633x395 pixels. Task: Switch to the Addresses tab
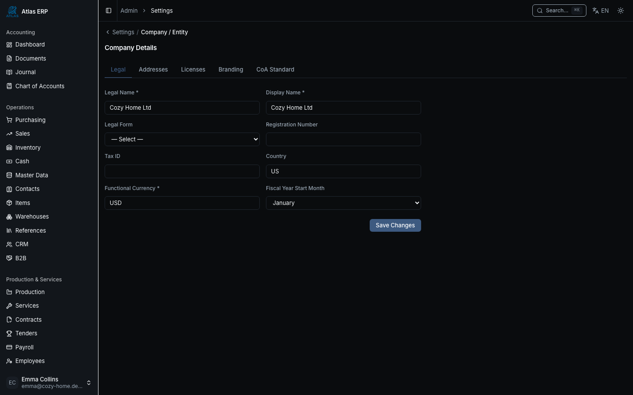click(153, 69)
